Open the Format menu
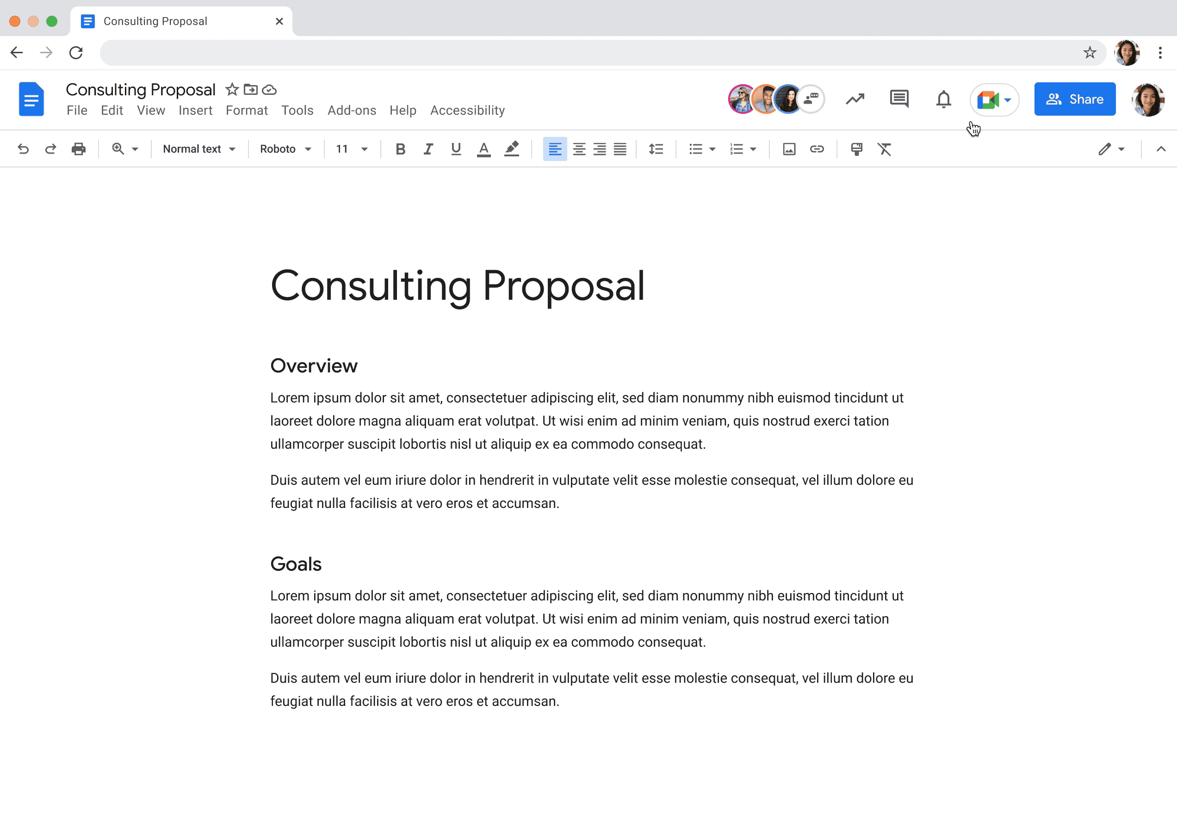 (x=247, y=110)
